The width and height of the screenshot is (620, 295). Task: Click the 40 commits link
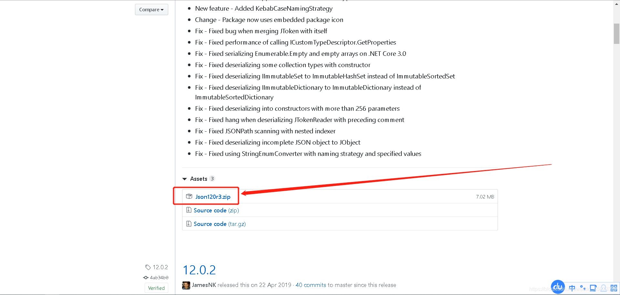point(310,285)
